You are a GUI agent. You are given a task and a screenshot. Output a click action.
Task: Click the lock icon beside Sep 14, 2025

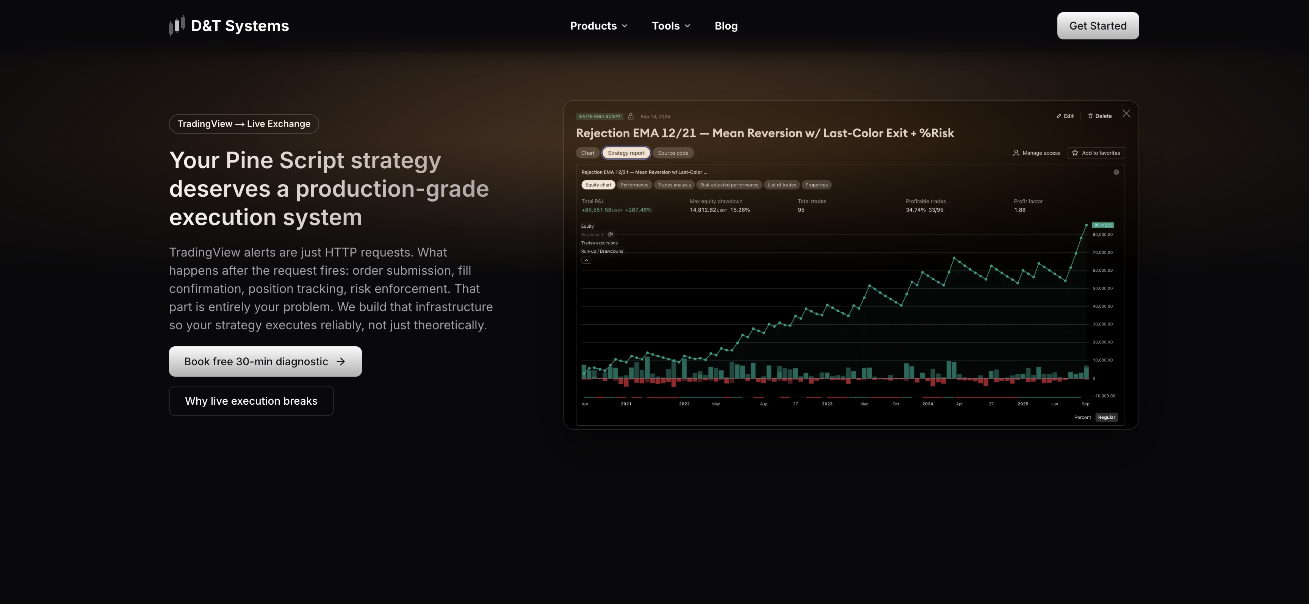tap(631, 116)
